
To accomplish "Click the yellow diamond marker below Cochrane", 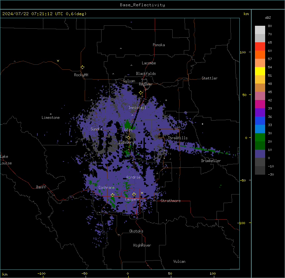I will point(112,195).
